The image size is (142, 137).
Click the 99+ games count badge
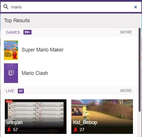pyautogui.click(x=27, y=32)
